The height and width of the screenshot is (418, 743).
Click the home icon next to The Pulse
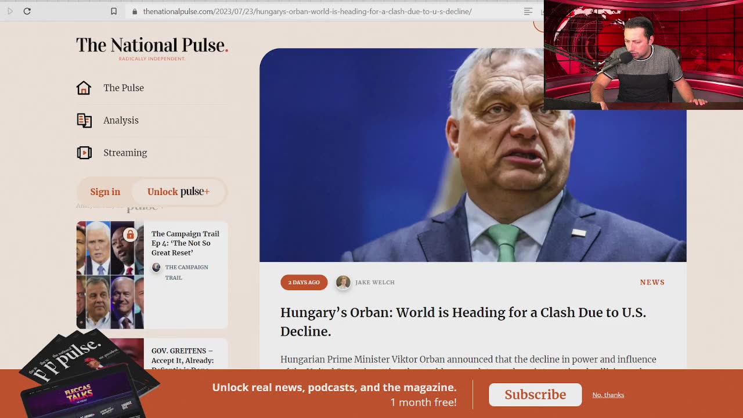pos(84,88)
